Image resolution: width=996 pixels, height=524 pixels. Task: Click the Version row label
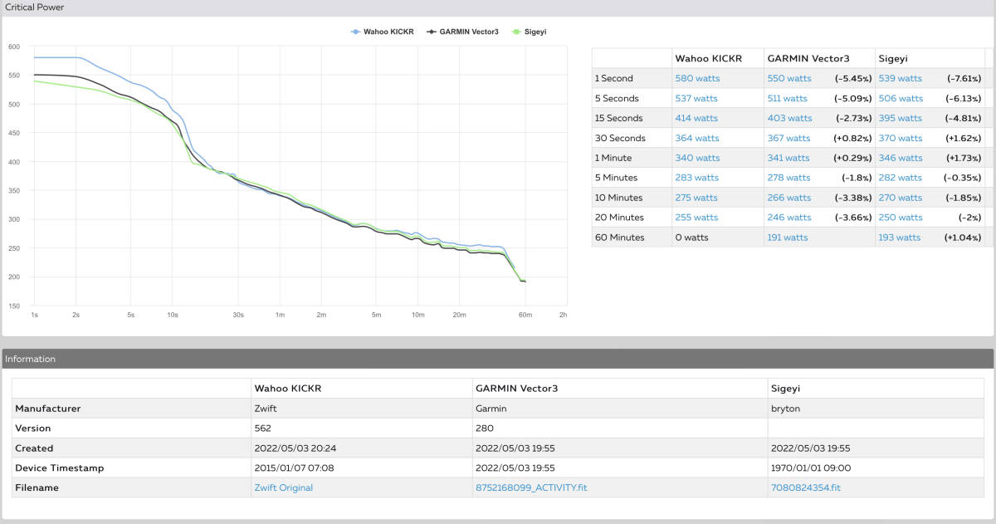pyautogui.click(x=33, y=429)
